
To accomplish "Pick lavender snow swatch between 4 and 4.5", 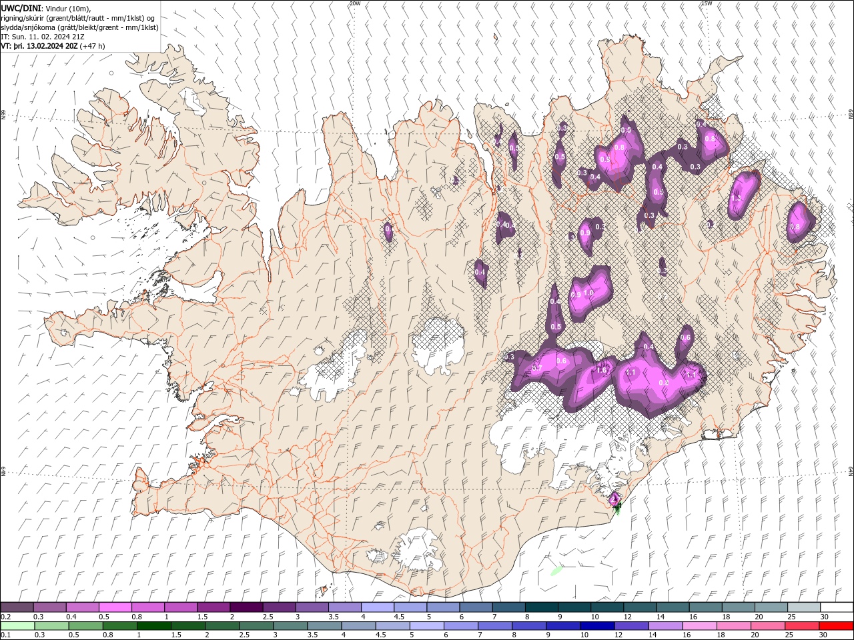I will (378, 607).
